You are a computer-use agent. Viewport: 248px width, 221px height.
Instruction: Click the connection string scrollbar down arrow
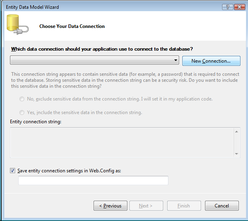pyautogui.click(x=236, y=154)
